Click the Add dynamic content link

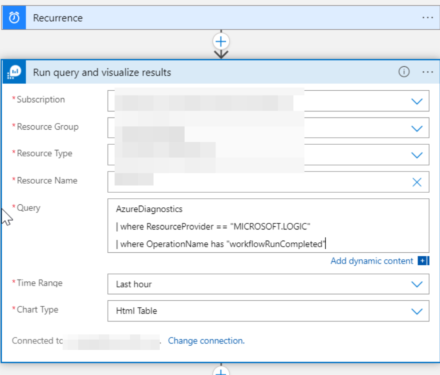pos(372,261)
